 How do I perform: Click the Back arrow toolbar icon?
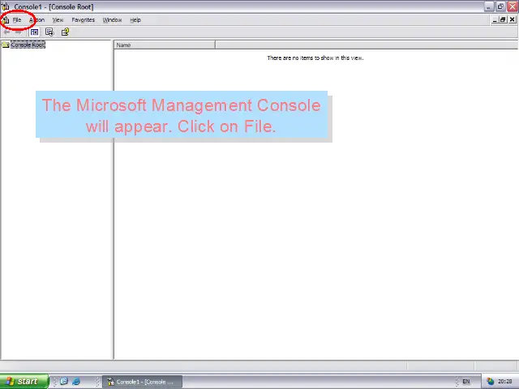[x=6, y=32]
